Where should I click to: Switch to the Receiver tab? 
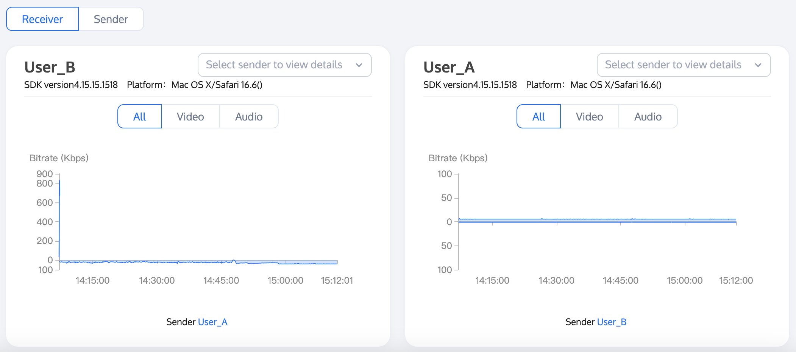point(42,19)
